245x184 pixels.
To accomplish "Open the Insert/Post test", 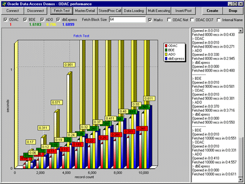I will point(183,11).
